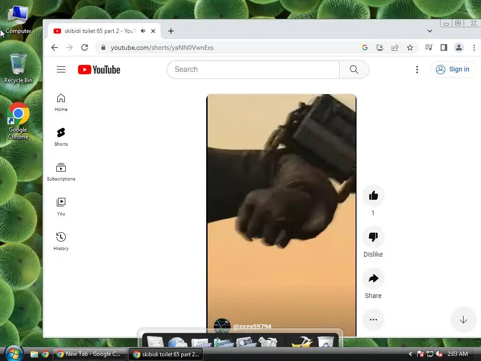481x361 pixels.
Task: Switch to skibidi toilet 65 taskbar button
Action: pos(166,354)
